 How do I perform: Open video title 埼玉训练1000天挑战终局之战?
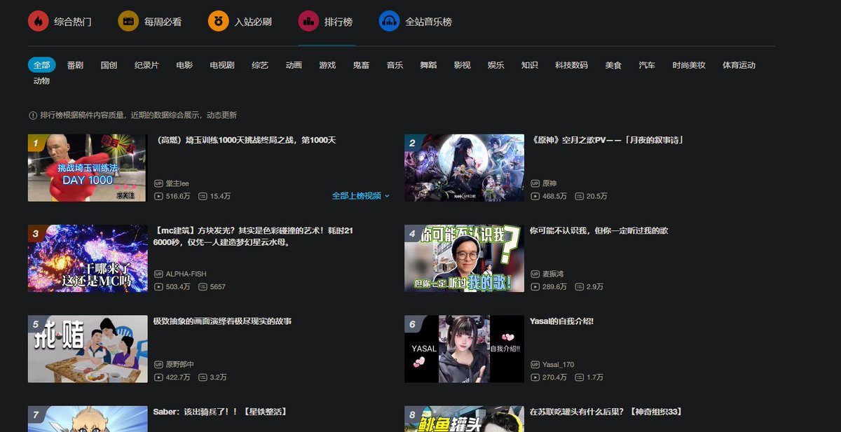(x=245, y=140)
